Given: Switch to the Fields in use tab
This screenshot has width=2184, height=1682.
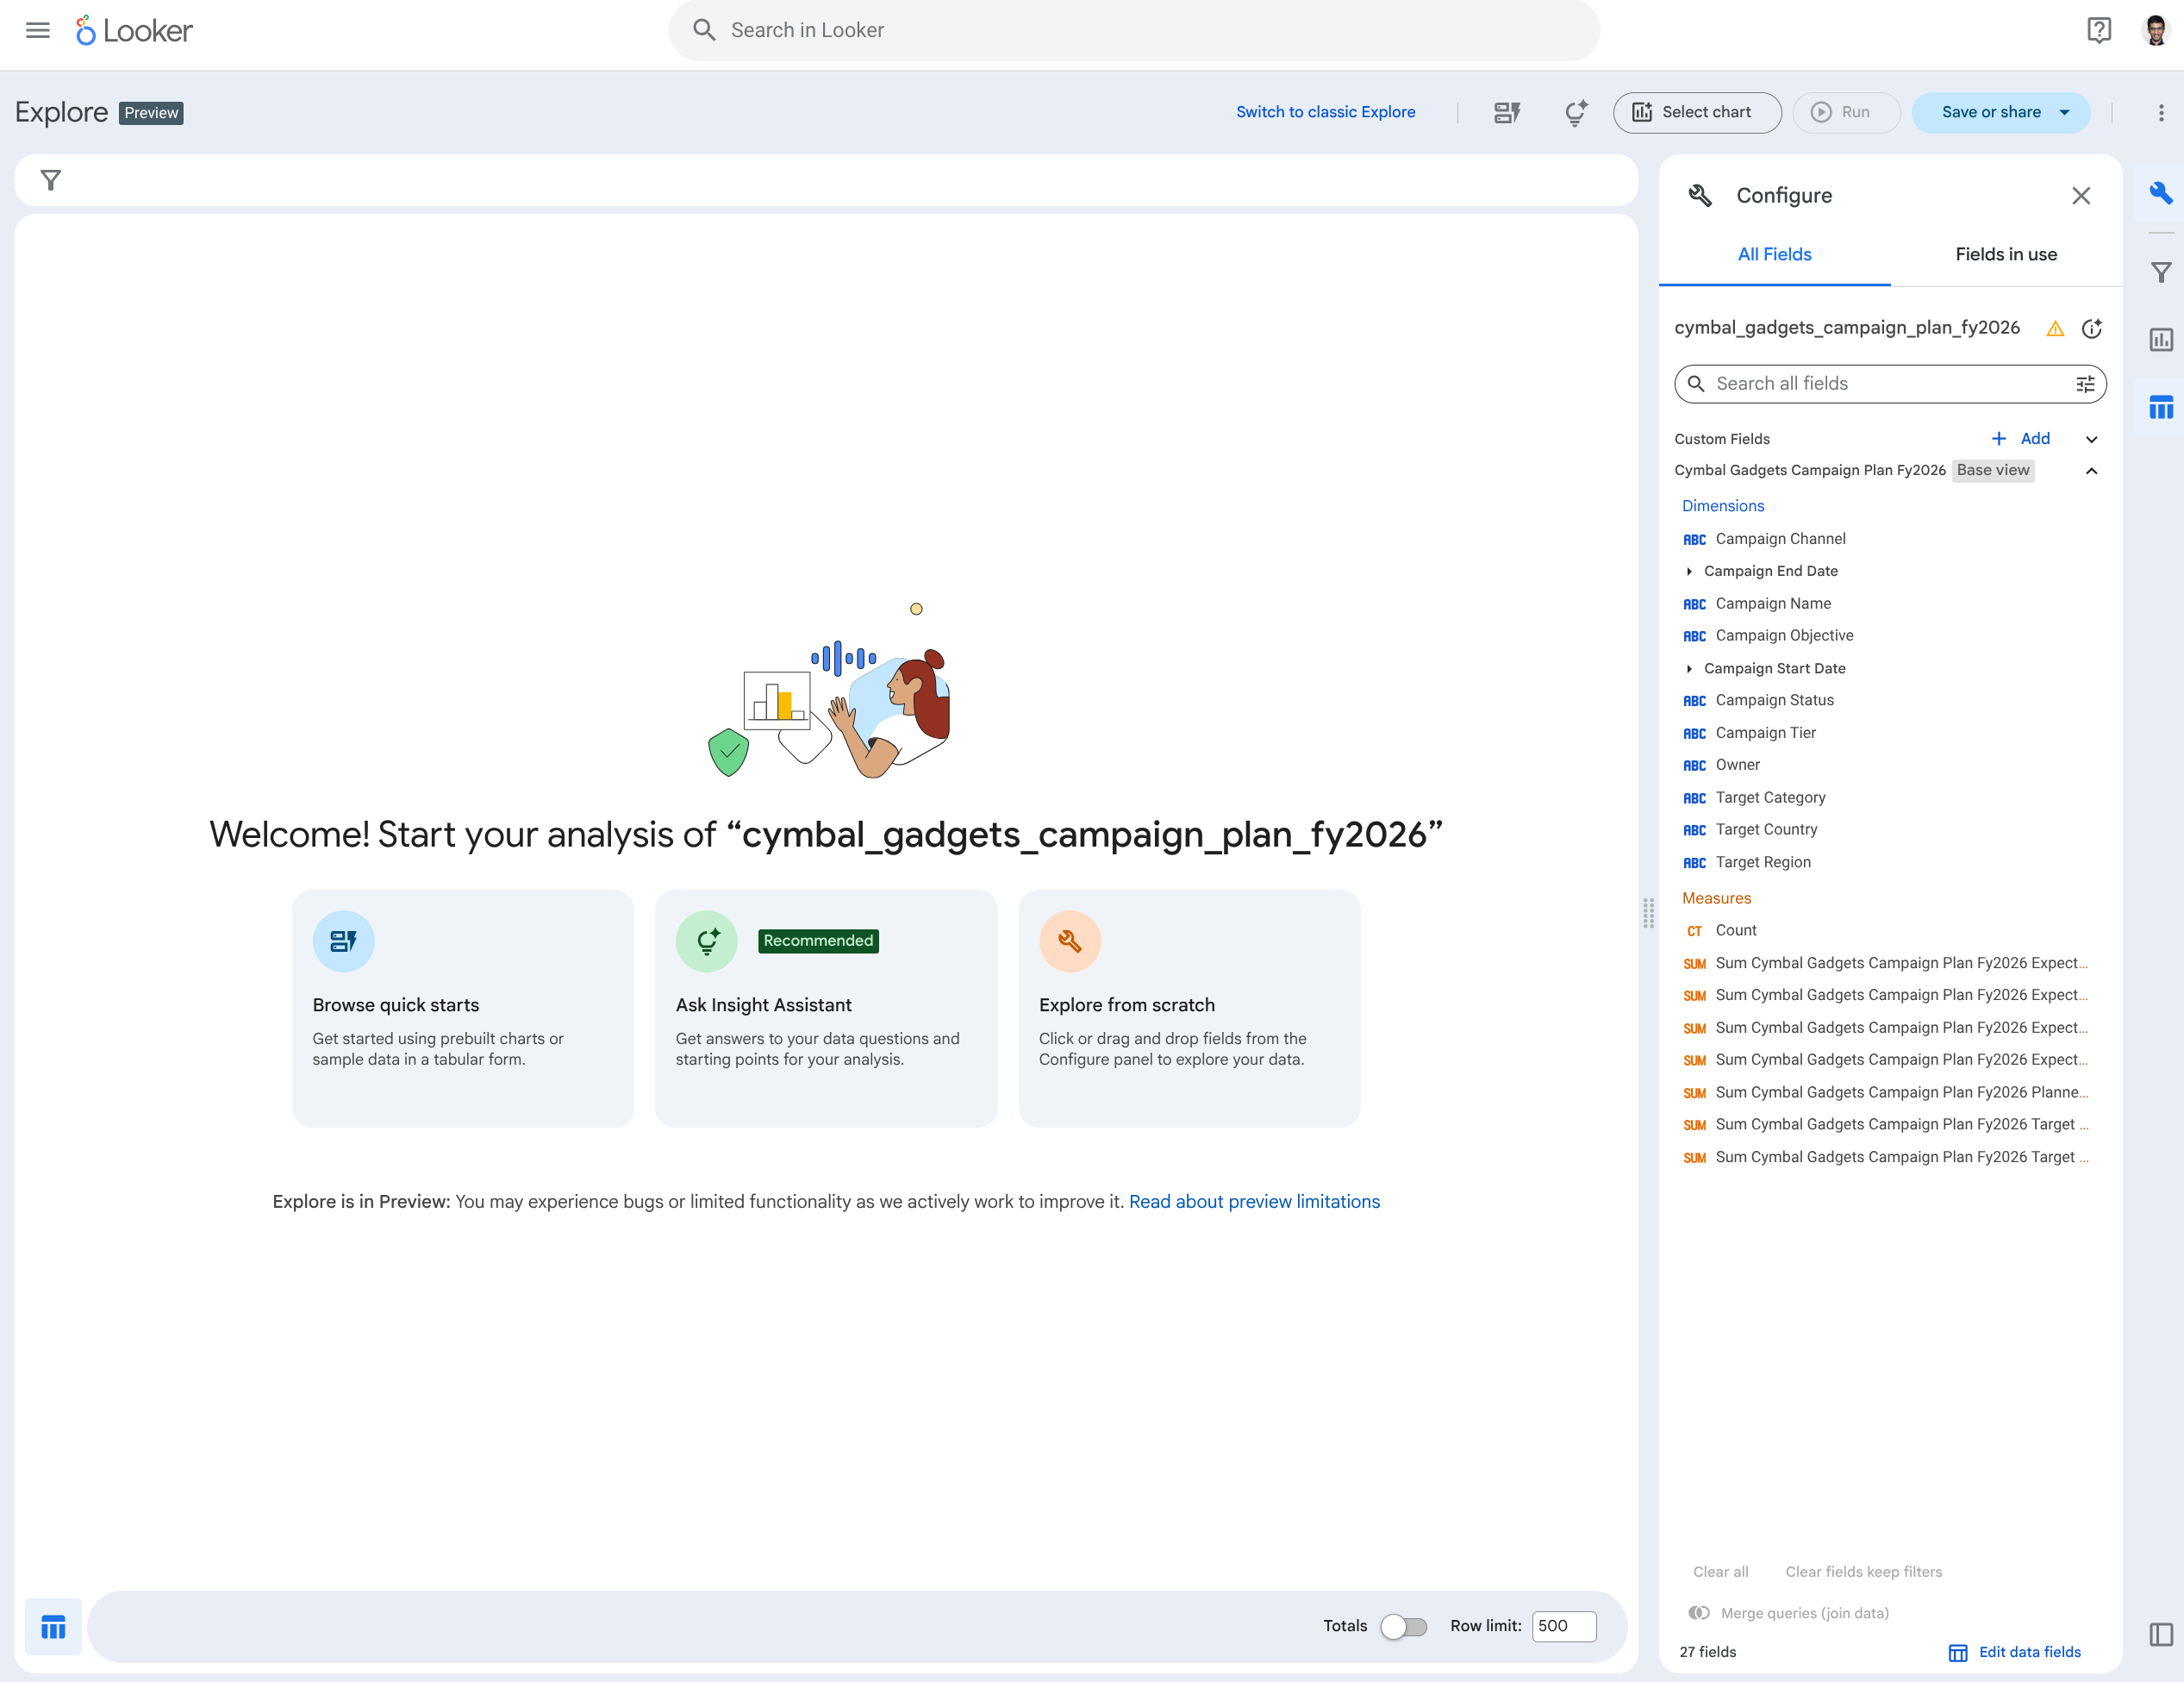Looking at the screenshot, I should [x=2006, y=254].
